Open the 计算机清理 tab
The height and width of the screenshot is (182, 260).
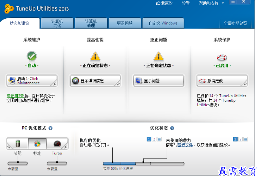91,23
